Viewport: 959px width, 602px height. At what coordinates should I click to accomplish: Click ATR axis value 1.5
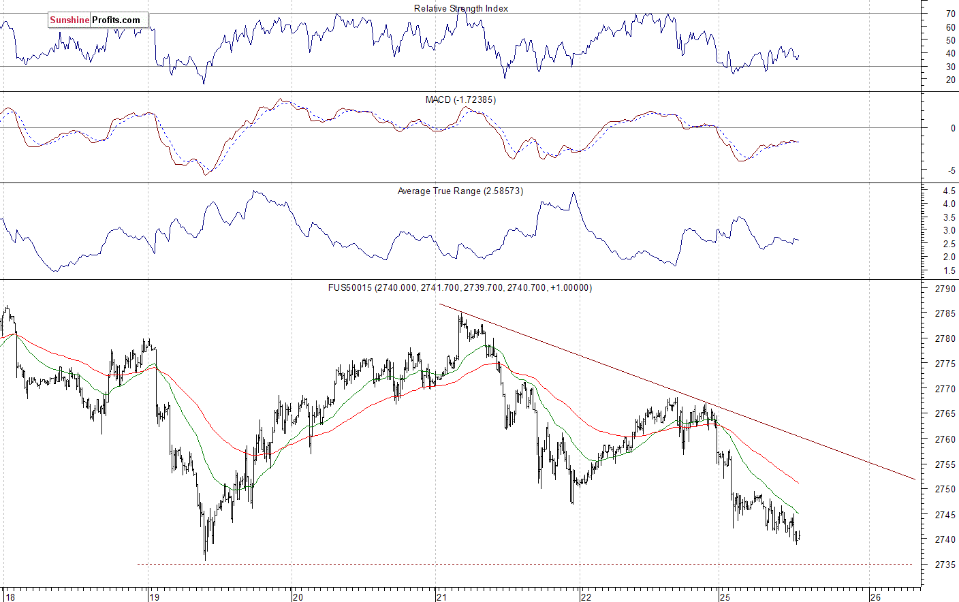point(949,270)
